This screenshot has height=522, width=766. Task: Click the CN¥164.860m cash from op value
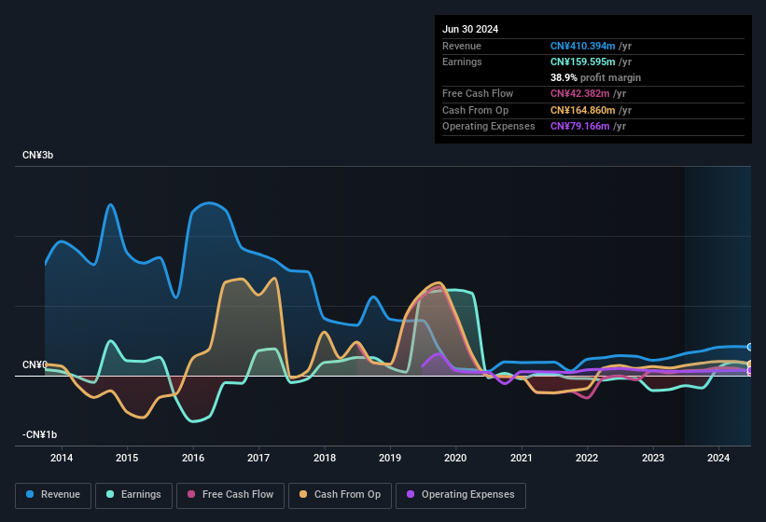(582, 110)
